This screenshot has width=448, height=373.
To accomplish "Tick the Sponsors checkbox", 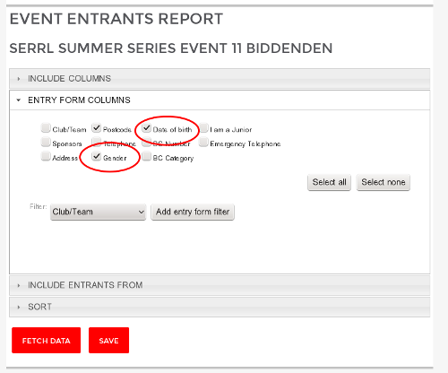I will tap(46, 142).
